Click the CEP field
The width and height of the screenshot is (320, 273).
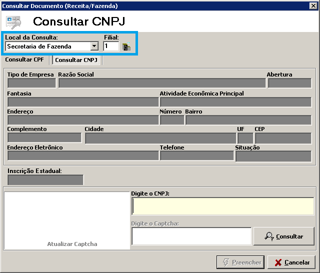[x=282, y=138]
